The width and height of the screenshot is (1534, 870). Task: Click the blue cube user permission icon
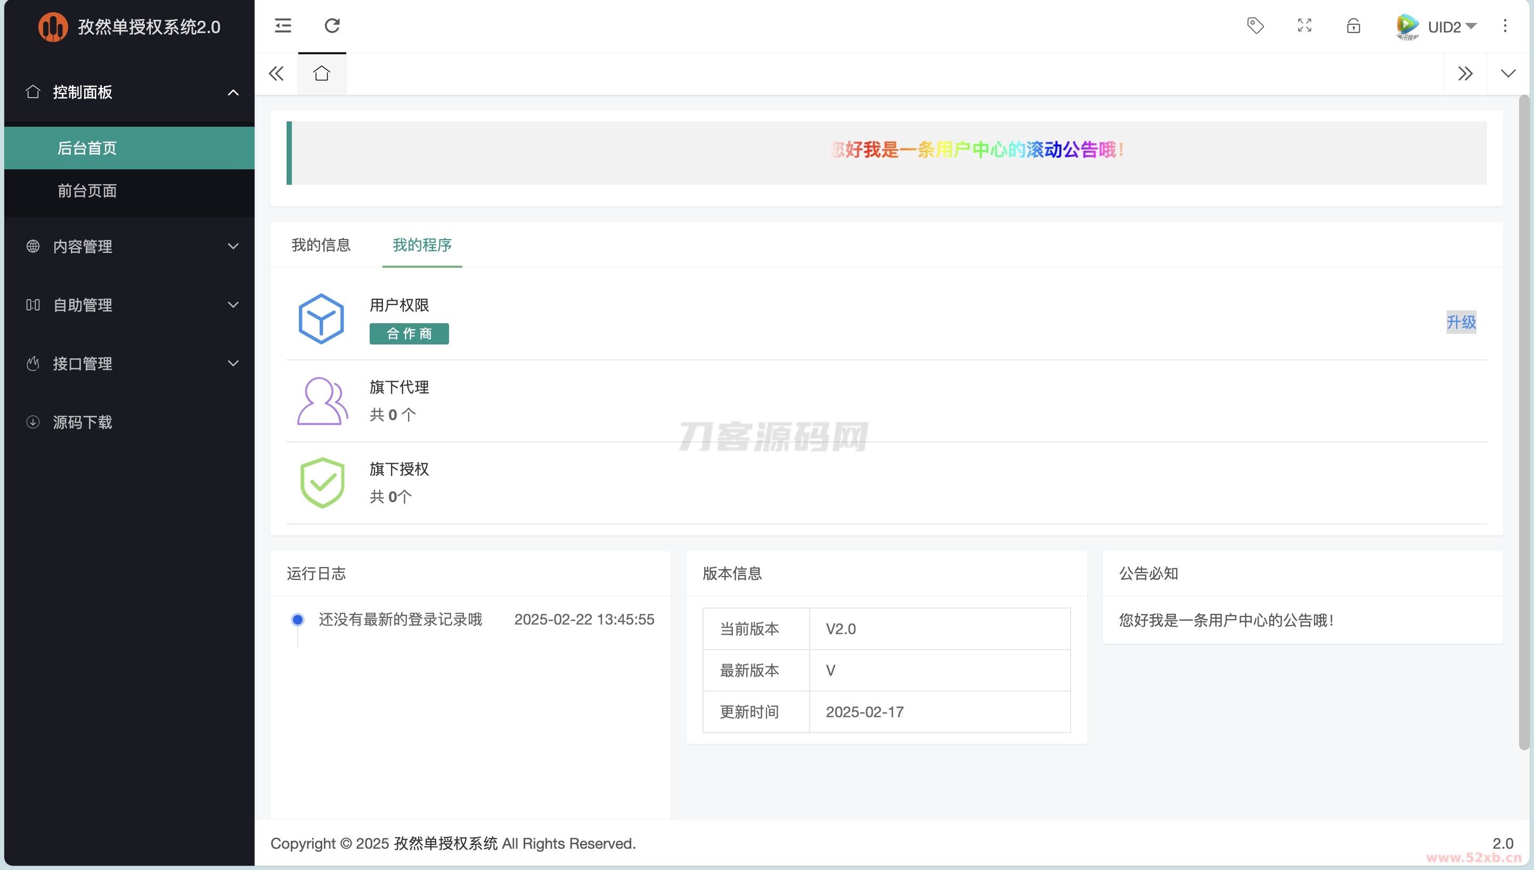point(321,318)
